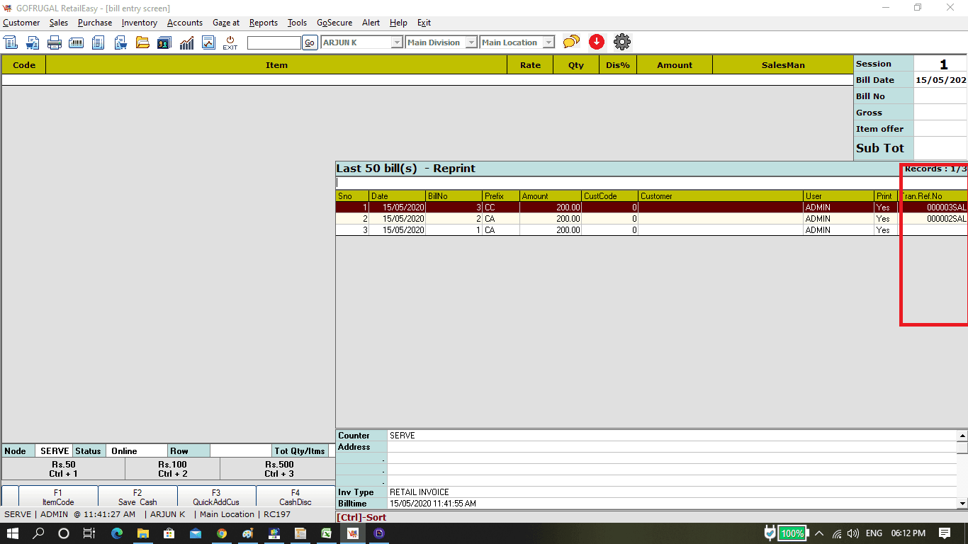
Task: Click the Rs.500 Ctrl+3 quick cash button
Action: point(278,469)
